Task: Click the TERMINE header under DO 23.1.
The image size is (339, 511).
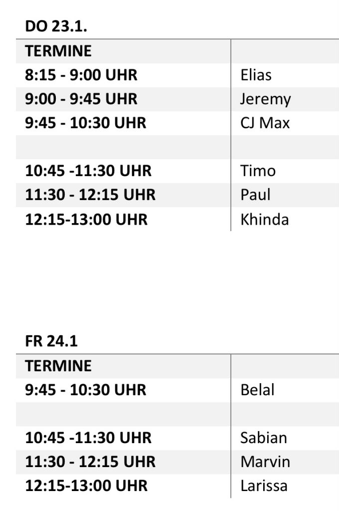Action: (58, 51)
